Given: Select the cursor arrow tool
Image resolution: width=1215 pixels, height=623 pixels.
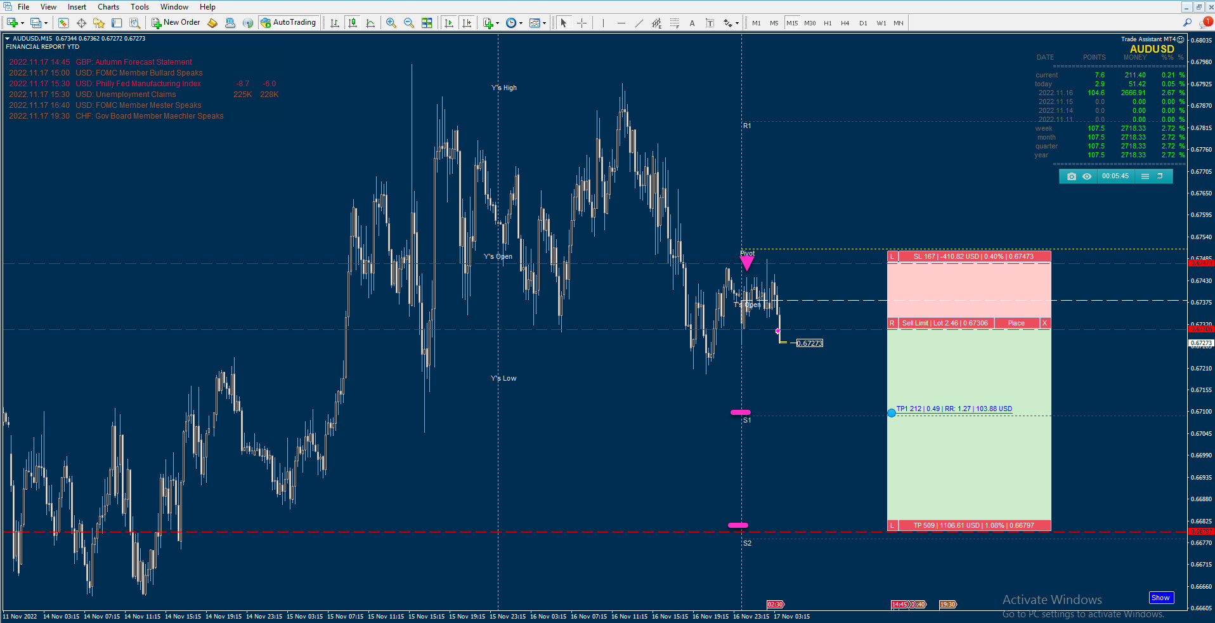Looking at the screenshot, I should pyautogui.click(x=563, y=23).
